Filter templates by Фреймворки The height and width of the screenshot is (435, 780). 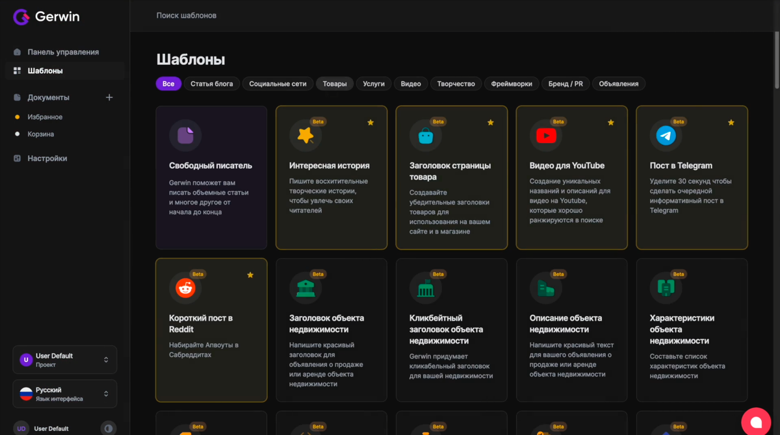tap(512, 84)
